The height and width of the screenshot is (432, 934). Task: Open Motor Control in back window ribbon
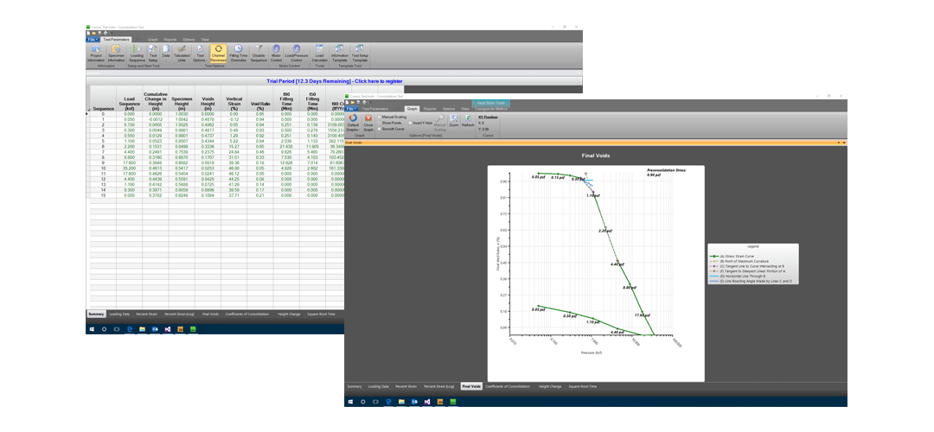click(277, 53)
